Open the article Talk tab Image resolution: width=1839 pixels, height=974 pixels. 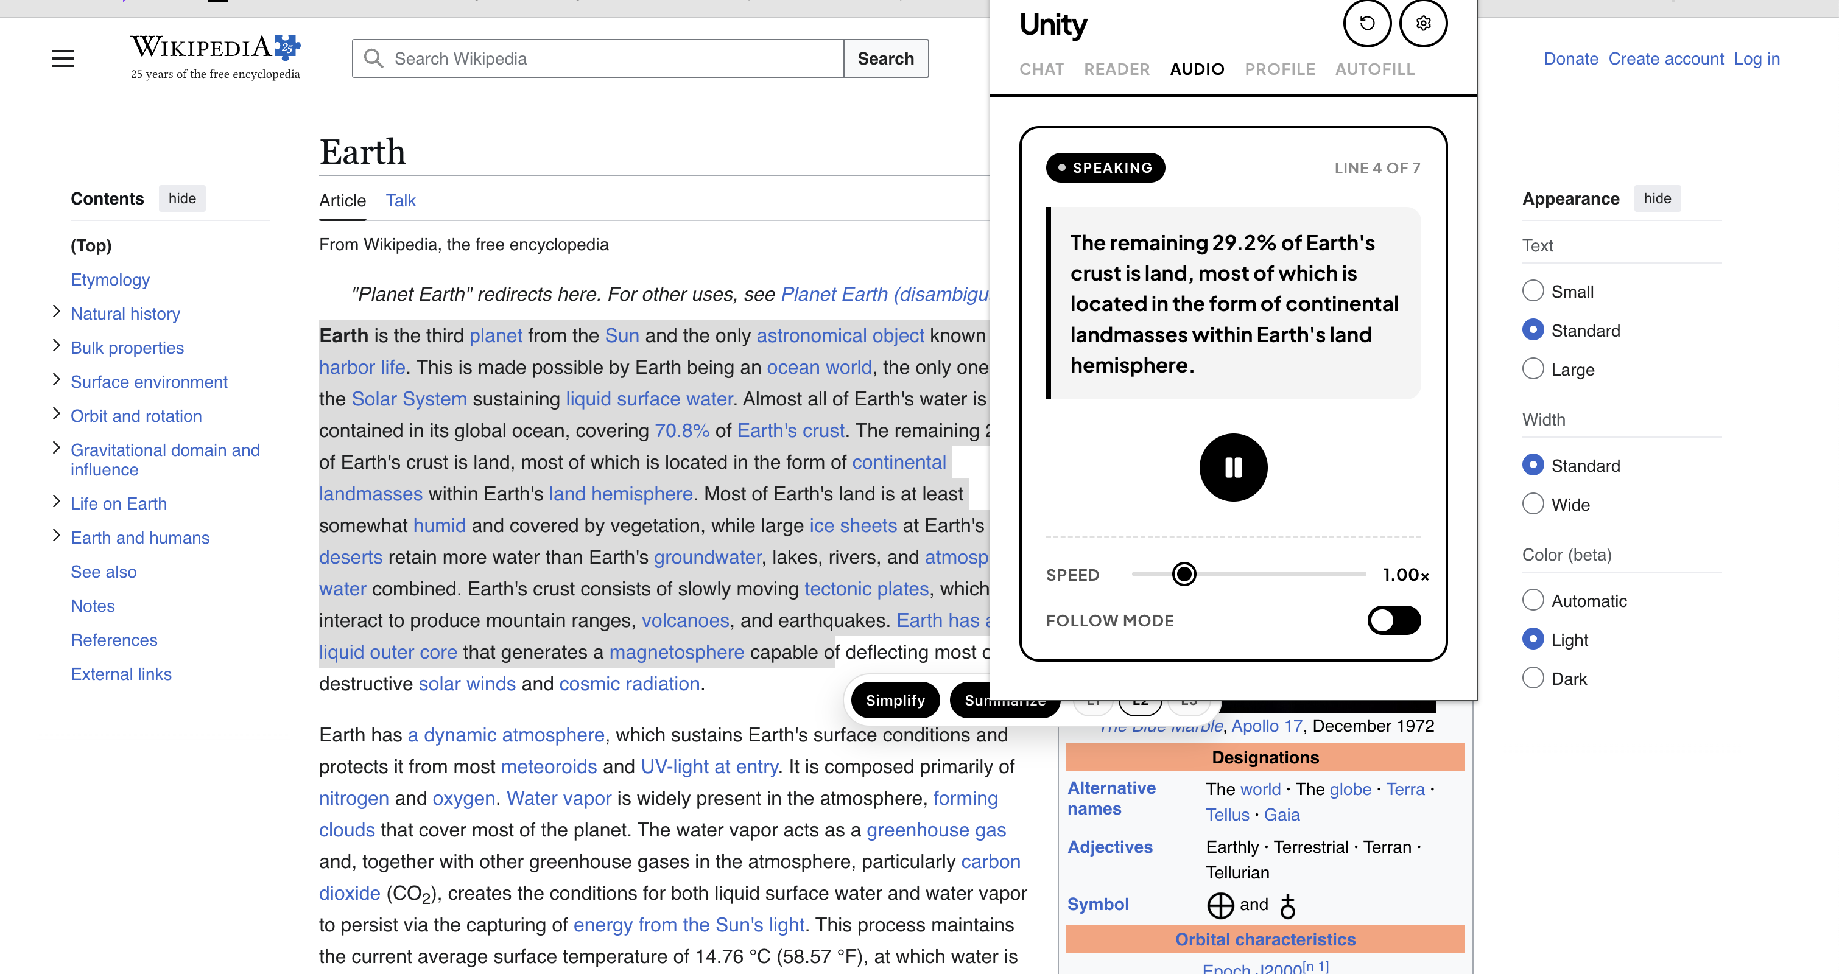401,200
